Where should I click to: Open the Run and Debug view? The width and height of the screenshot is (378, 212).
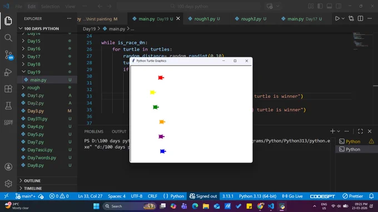click(8, 72)
